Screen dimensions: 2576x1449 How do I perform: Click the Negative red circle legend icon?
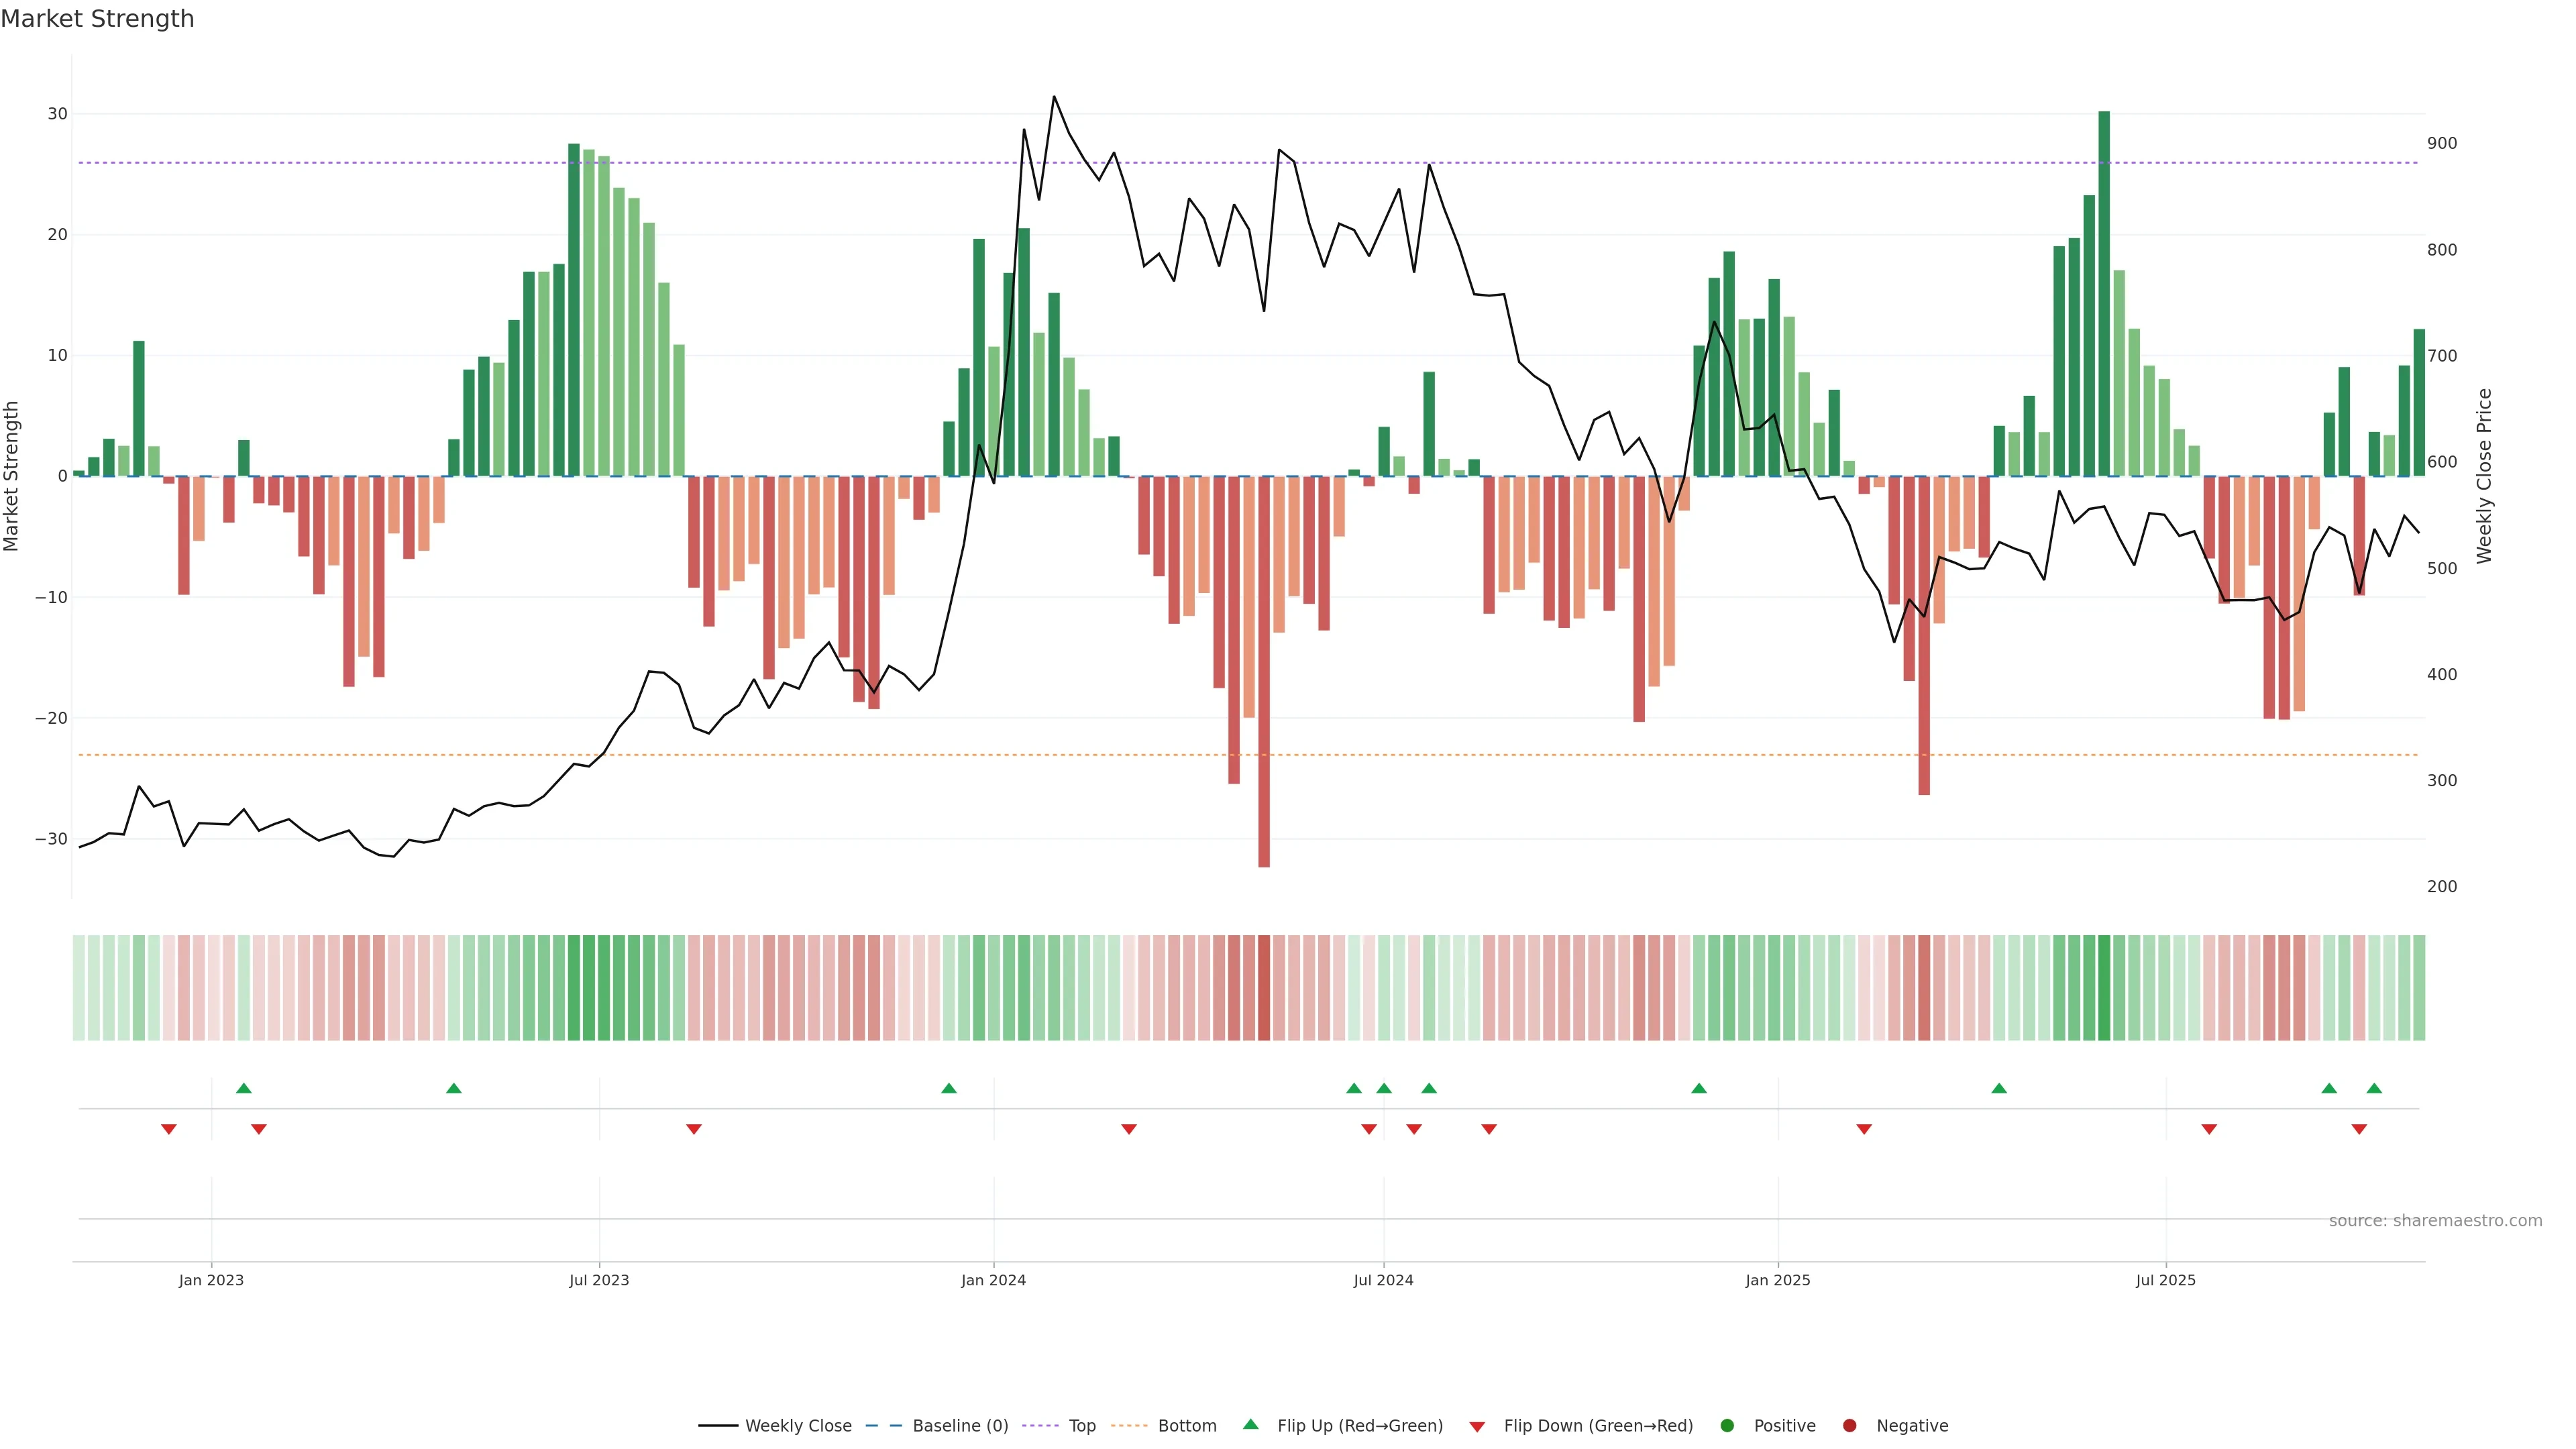pyautogui.click(x=1849, y=1425)
